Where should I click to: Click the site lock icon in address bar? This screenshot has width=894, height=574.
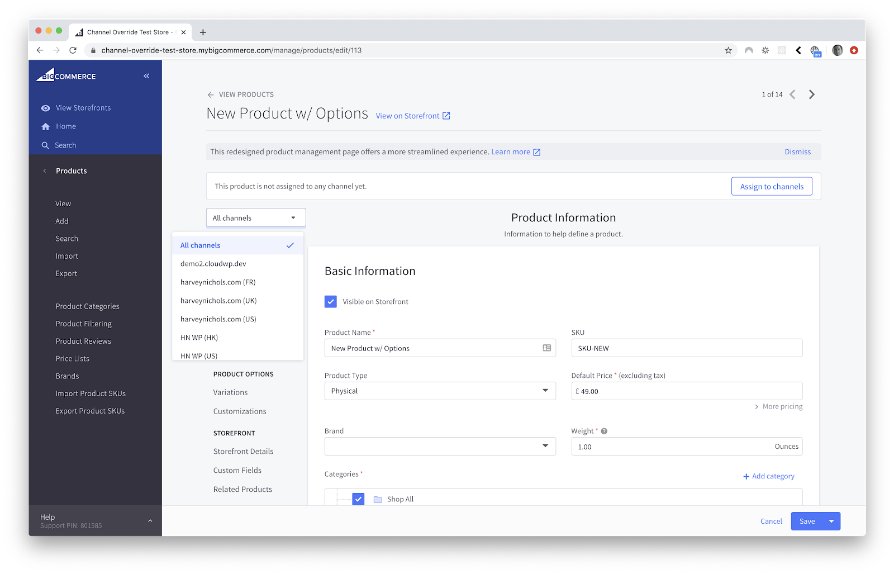(x=93, y=50)
